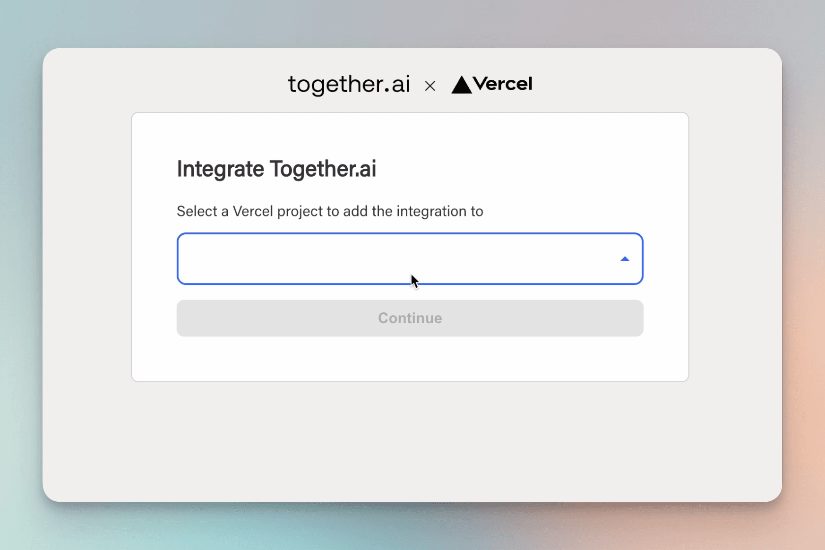Open the Vercel project selection combo box
The width and height of the screenshot is (825, 550).
pos(409,258)
